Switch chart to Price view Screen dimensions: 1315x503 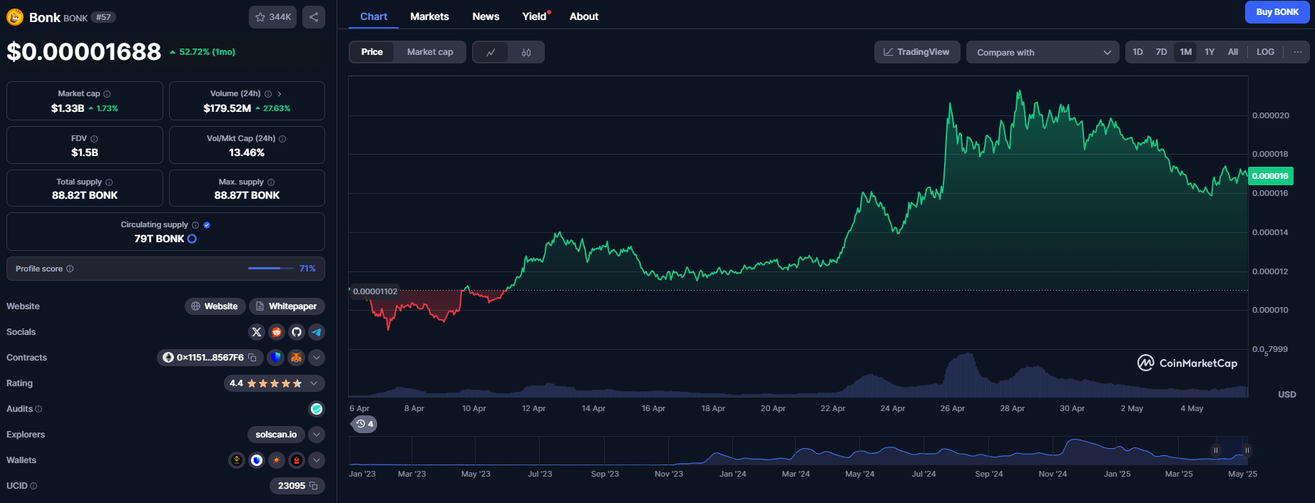pos(372,52)
